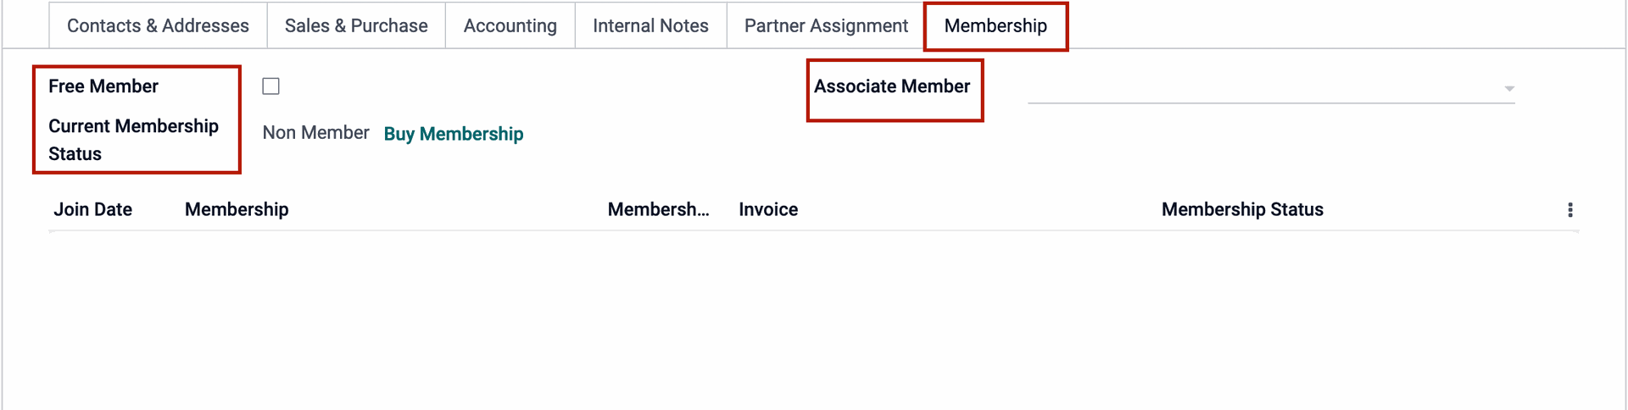Select the Partner Assignment tab
This screenshot has height=410, width=1628.
(826, 25)
